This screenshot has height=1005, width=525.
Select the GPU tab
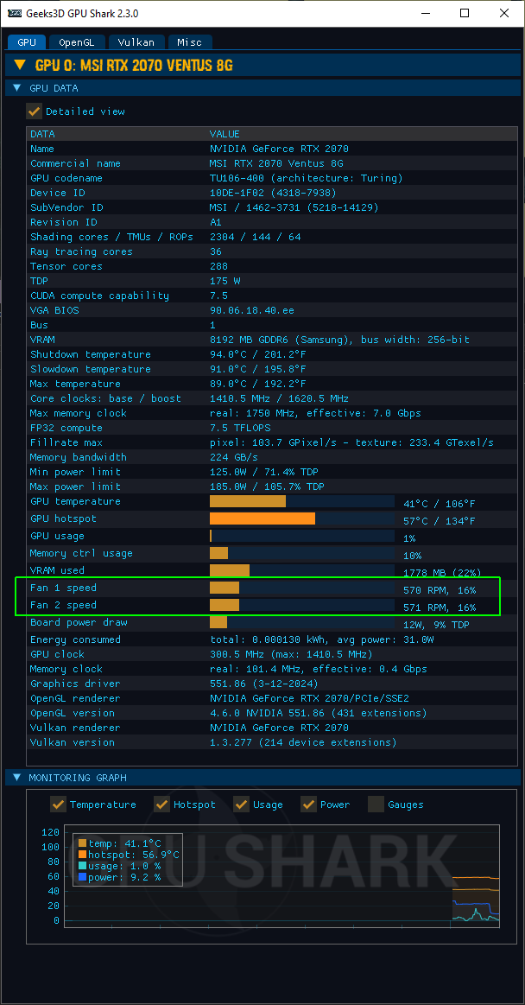(x=27, y=42)
